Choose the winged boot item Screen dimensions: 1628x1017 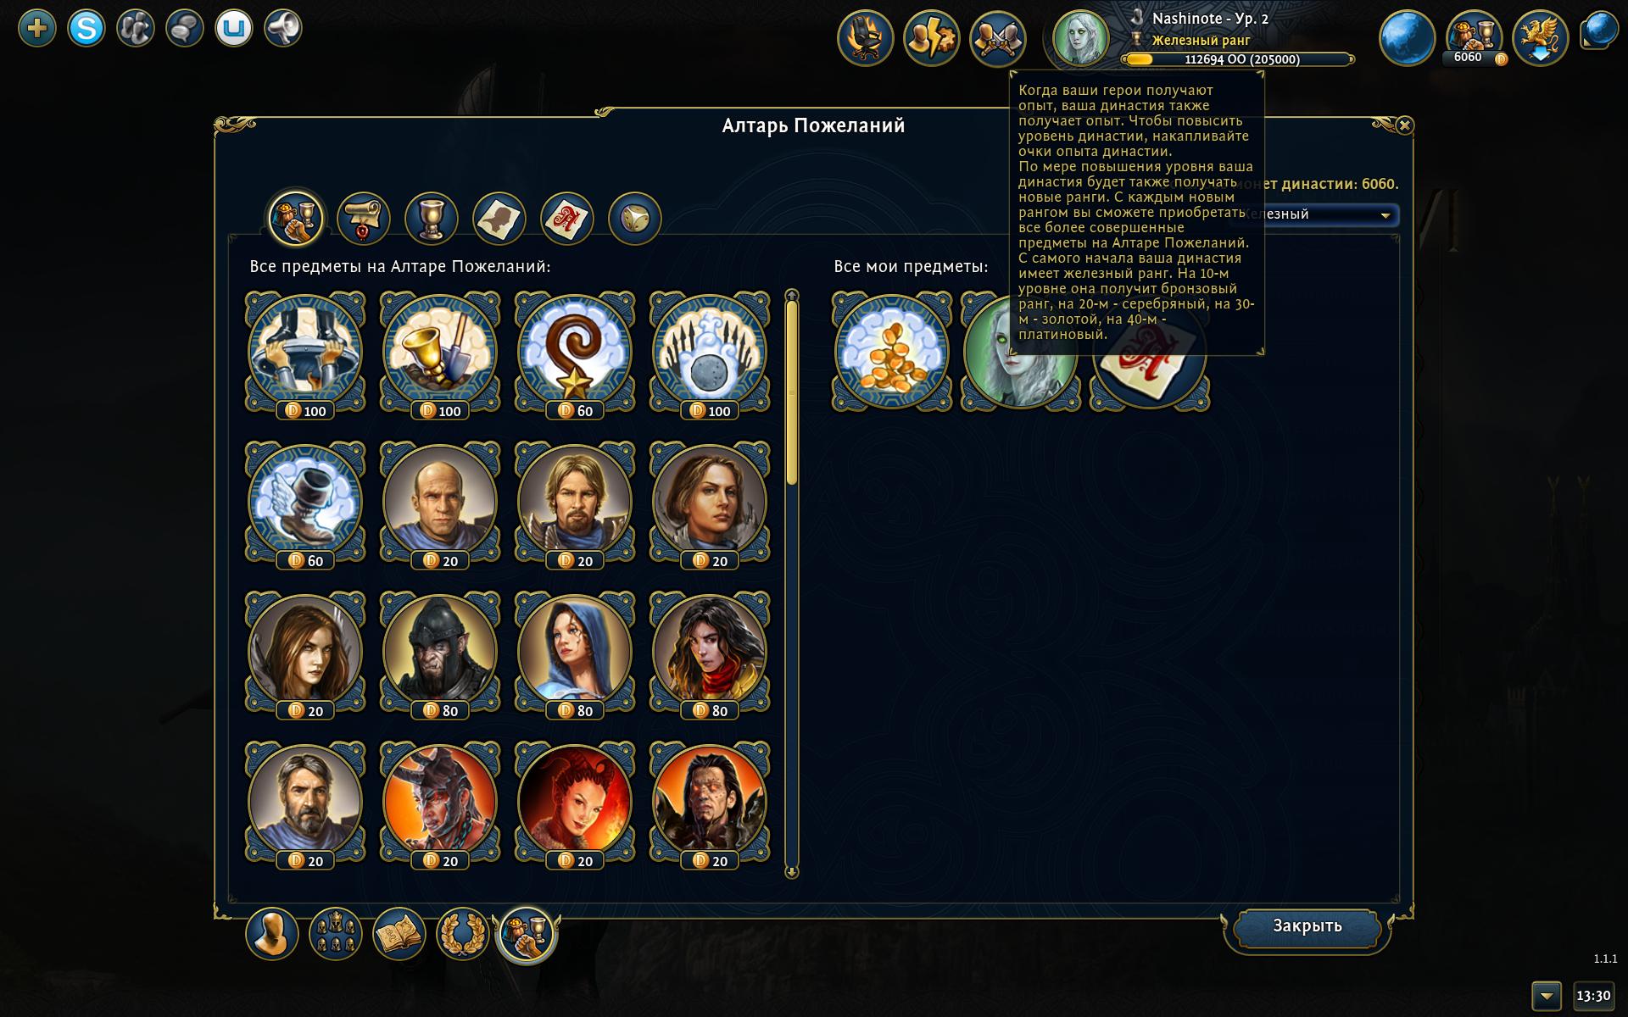[x=305, y=504]
